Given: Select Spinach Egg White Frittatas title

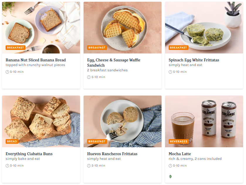Looking at the screenshot, I should [x=194, y=60].
